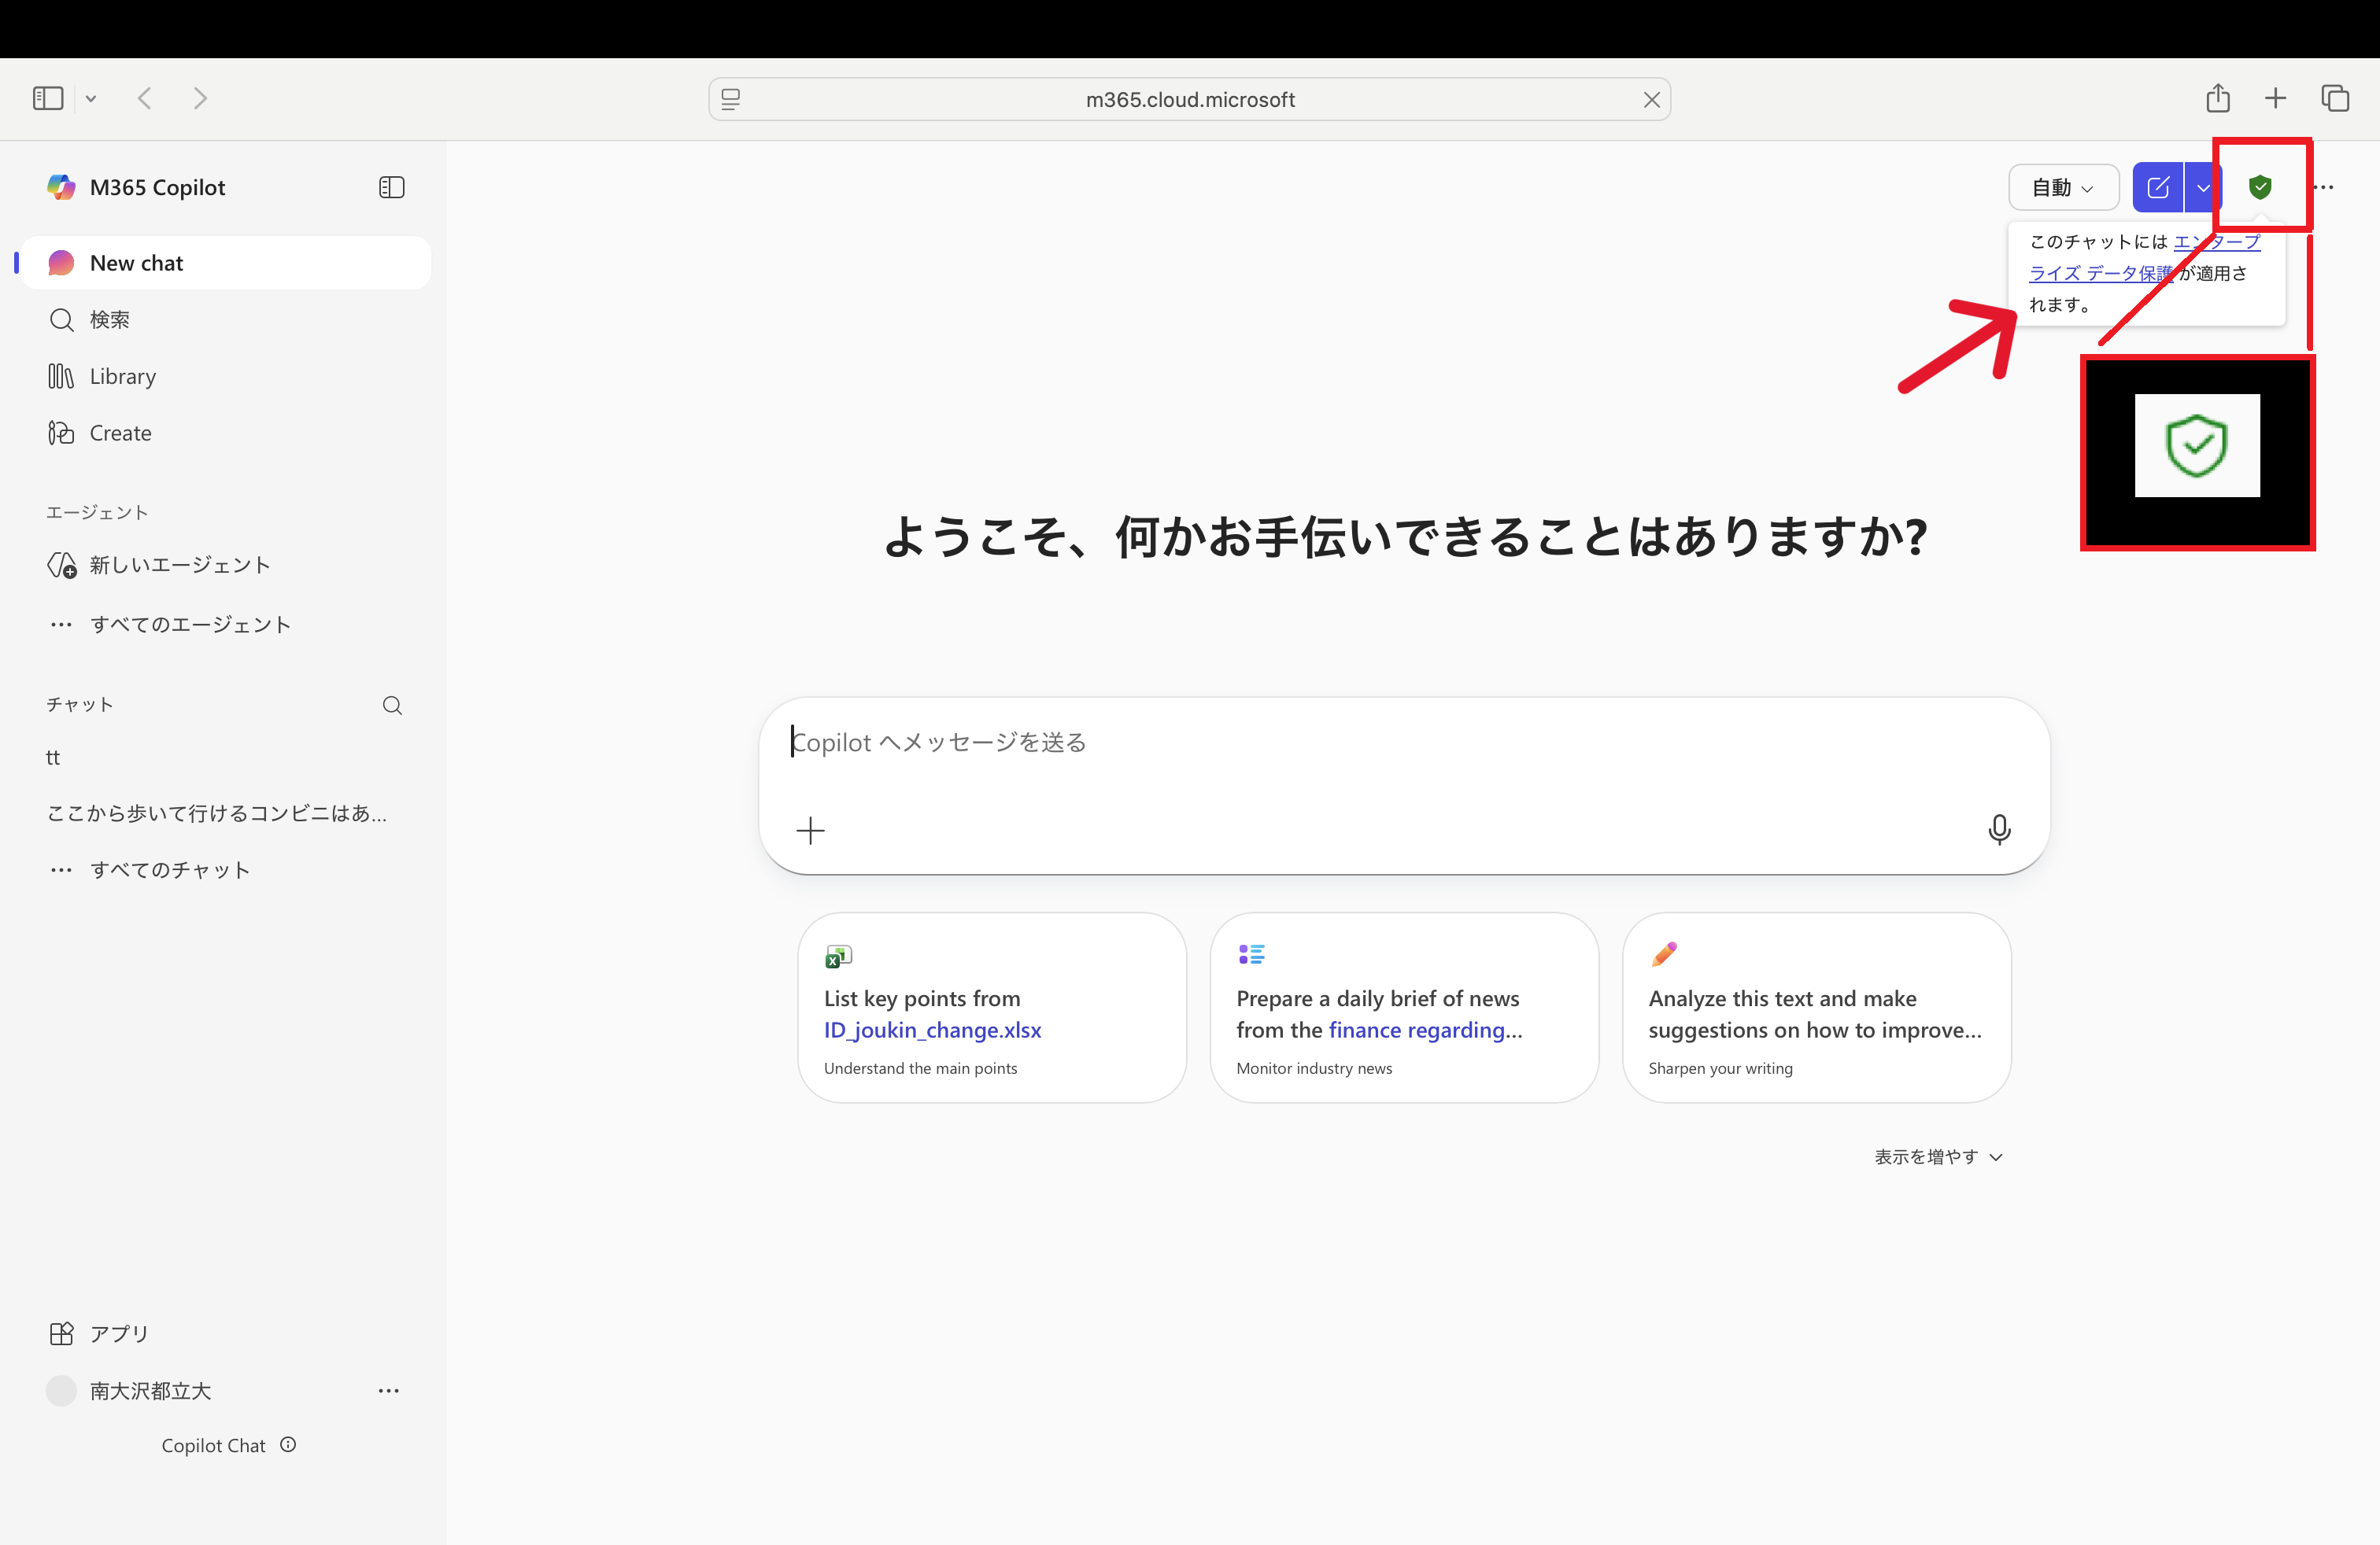This screenshot has height=1545, width=2380.
Task: Toggle Safari sidebar button
Action: [48, 98]
